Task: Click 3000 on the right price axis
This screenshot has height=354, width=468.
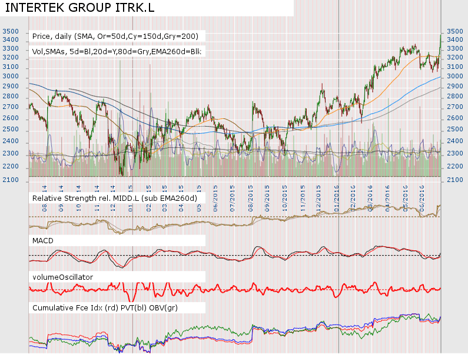Action: pos(455,76)
